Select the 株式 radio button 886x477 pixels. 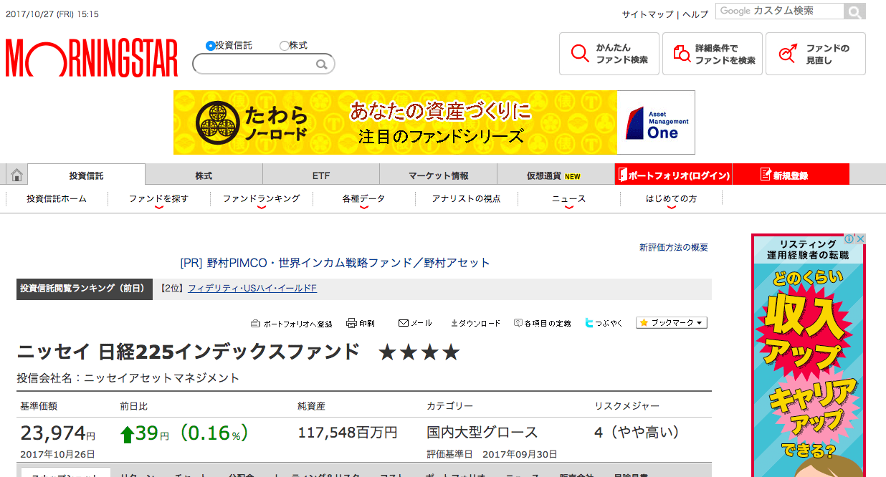pyautogui.click(x=285, y=44)
